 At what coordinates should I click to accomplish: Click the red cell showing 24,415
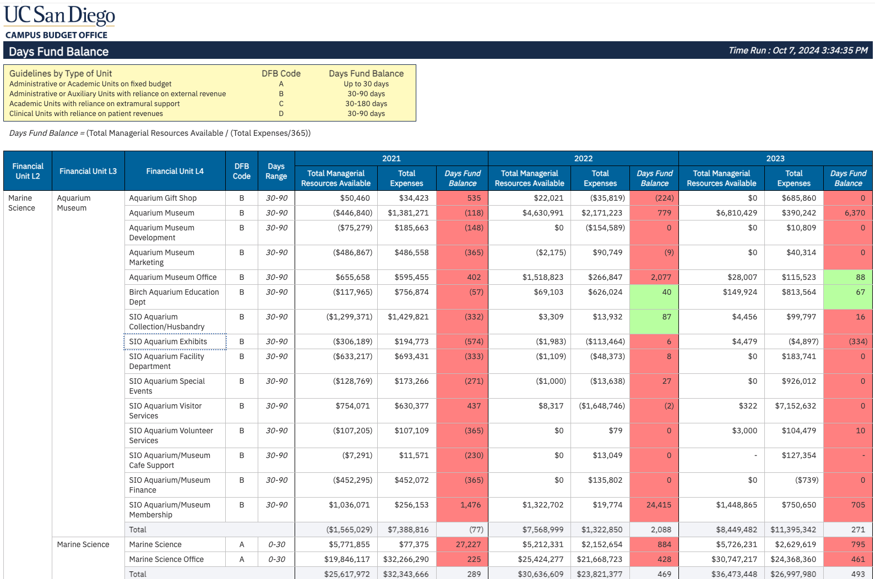pyautogui.click(x=654, y=509)
